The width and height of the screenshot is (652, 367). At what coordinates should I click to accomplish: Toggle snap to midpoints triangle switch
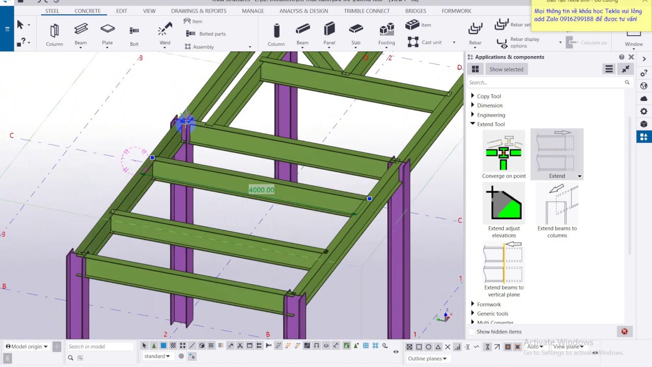(438, 347)
